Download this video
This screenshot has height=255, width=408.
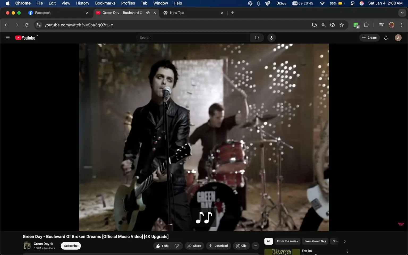click(218, 246)
